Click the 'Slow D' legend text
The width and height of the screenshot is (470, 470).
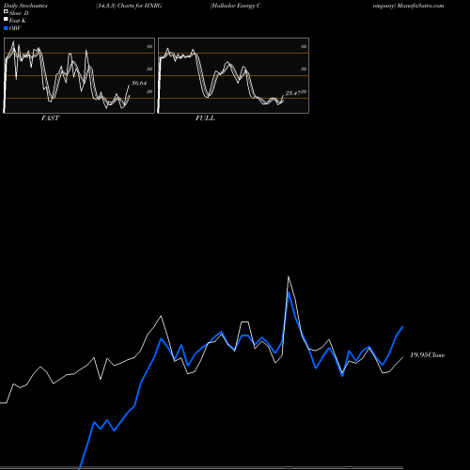coord(19,13)
